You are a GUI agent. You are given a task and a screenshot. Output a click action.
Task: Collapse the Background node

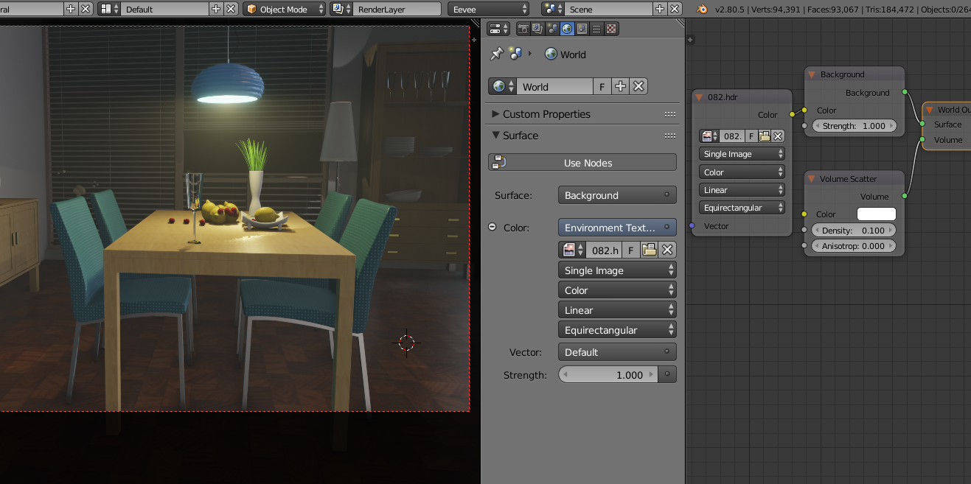[812, 74]
